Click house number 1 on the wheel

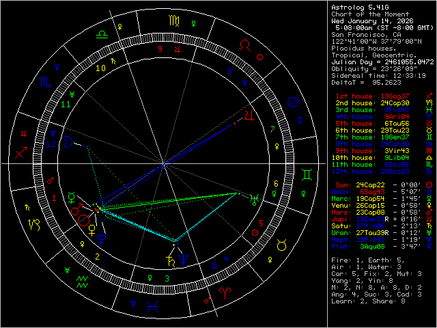click(54, 198)
